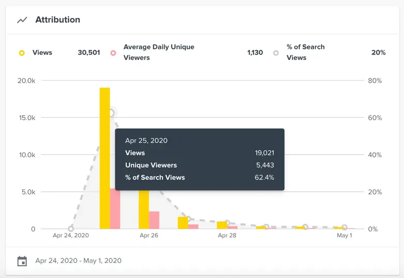The width and height of the screenshot is (404, 278).
Task: Click the calendar icon at the bottom
Action: point(22,261)
